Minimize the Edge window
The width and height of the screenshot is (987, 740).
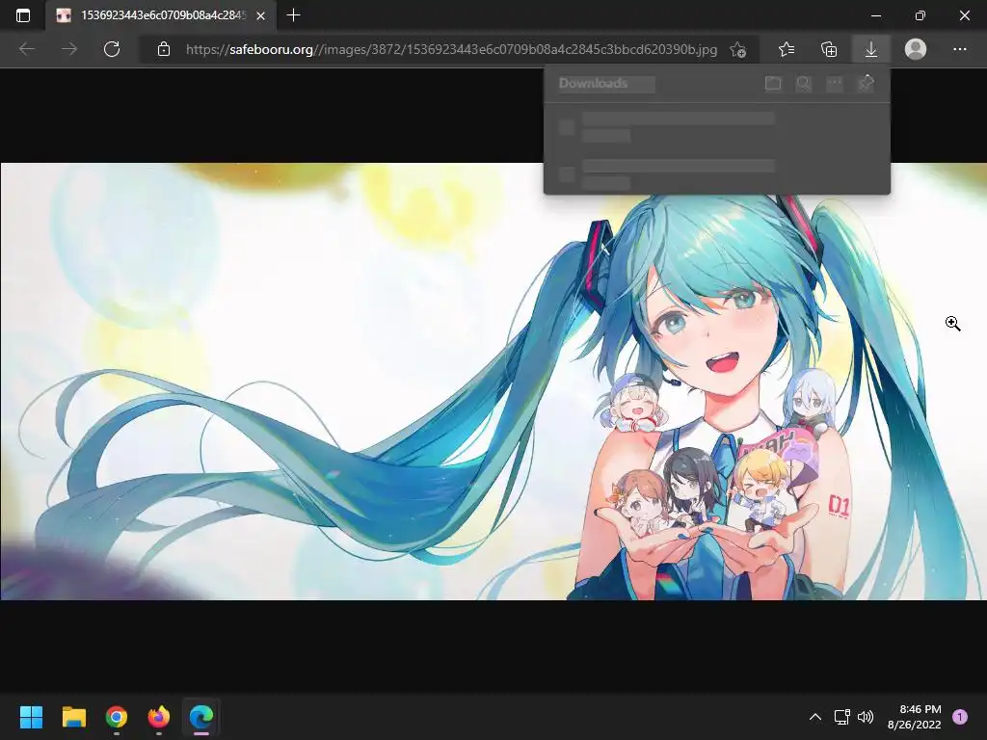876,15
